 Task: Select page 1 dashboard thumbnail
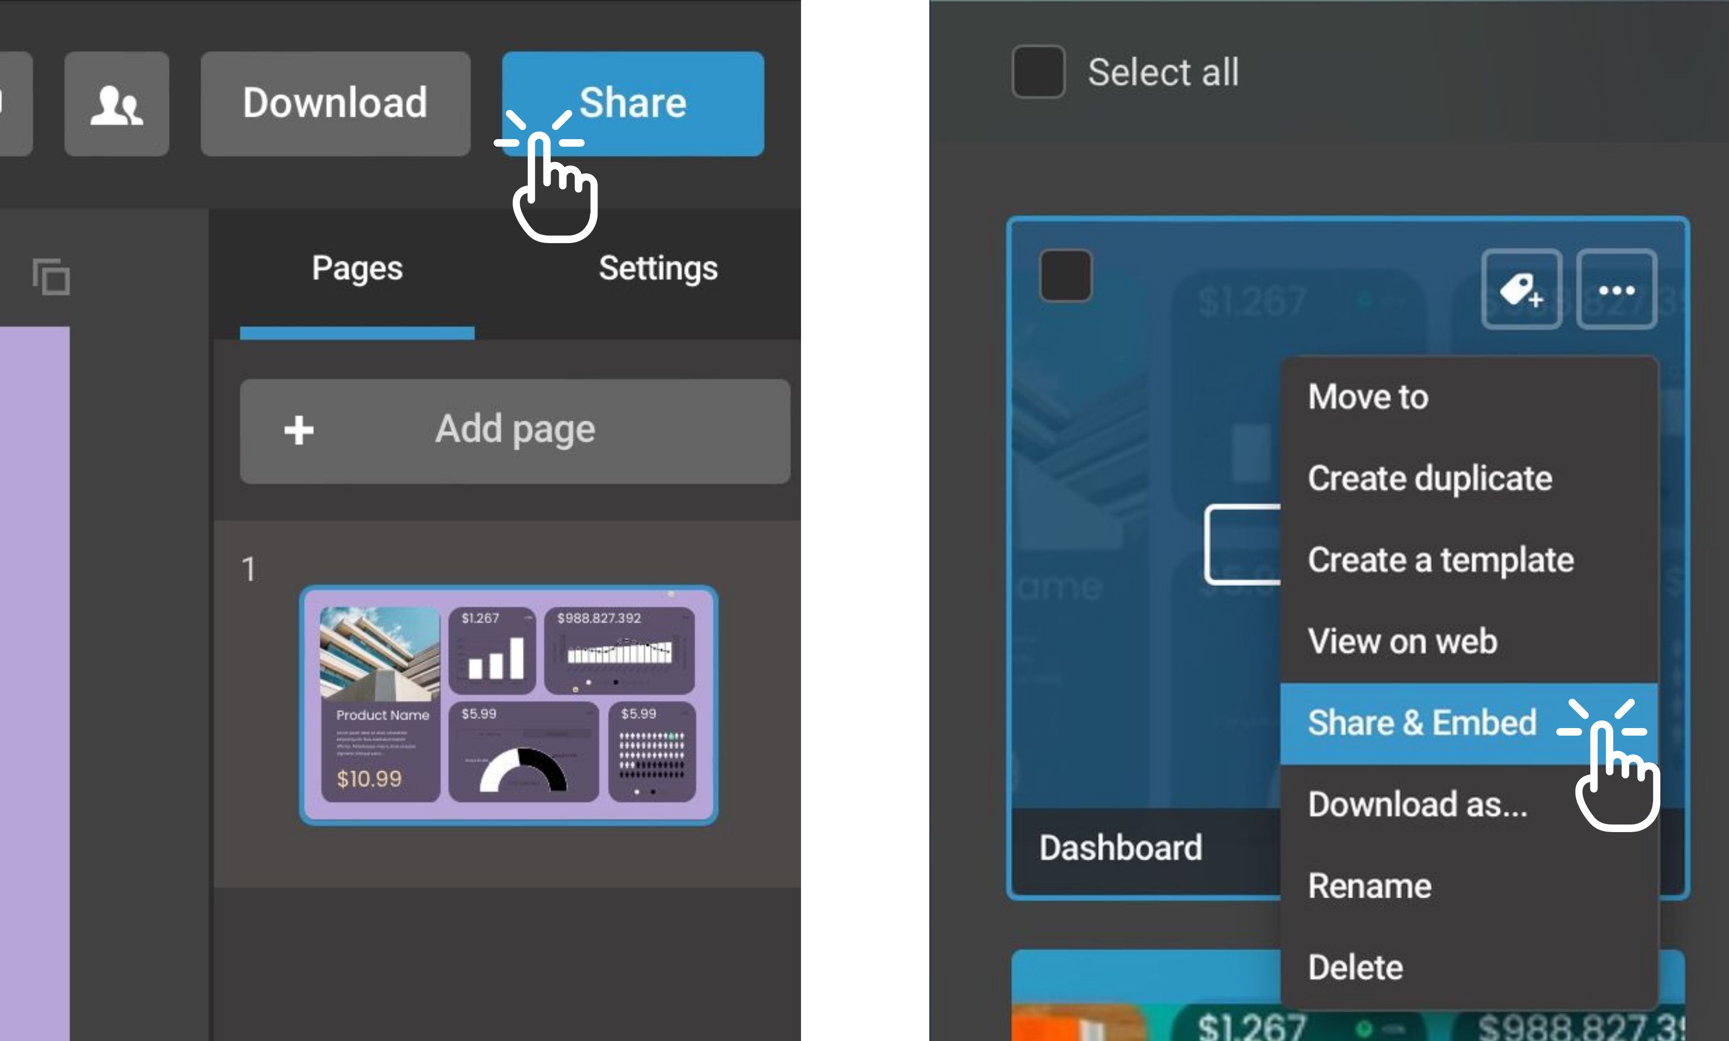[x=508, y=704]
